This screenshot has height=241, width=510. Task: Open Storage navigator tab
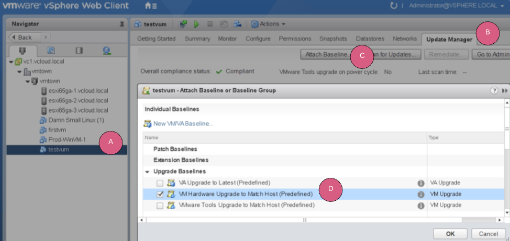click(x=79, y=51)
